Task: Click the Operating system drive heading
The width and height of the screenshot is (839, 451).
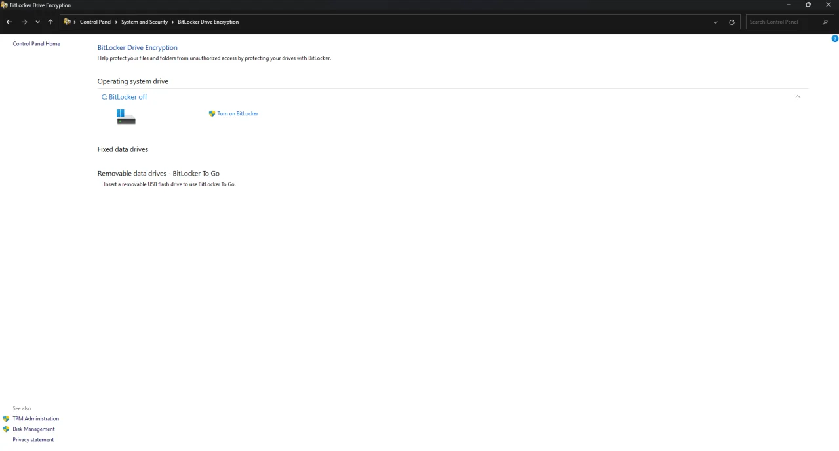Action: 133,81
